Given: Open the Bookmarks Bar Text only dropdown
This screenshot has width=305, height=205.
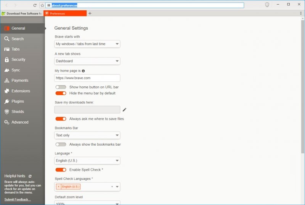Looking at the screenshot, I should point(87,135).
